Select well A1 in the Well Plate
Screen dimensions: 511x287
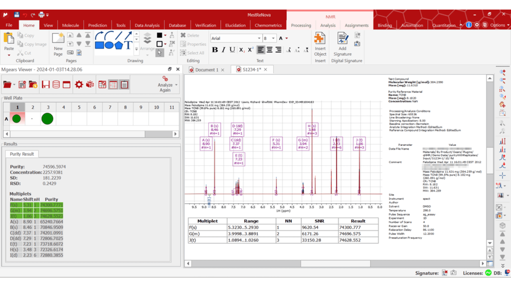click(17, 118)
